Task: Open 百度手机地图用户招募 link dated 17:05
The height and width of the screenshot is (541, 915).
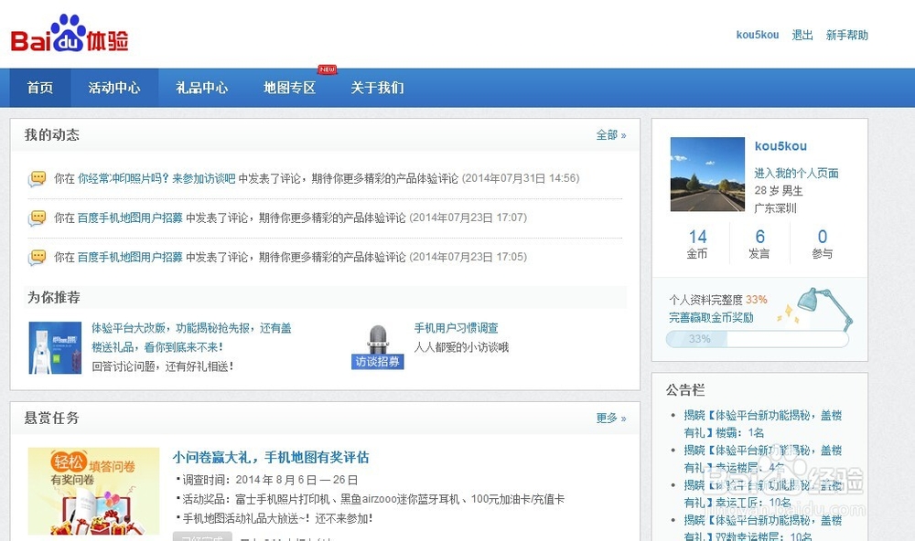Action: pyautogui.click(x=130, y=257)
